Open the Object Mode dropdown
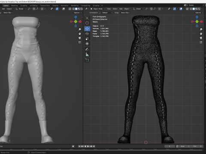 pyautogui.click(x=98, y=9)
